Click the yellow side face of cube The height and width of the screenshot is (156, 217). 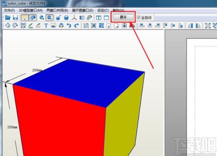pyautogui.click(x=122, y=117)
